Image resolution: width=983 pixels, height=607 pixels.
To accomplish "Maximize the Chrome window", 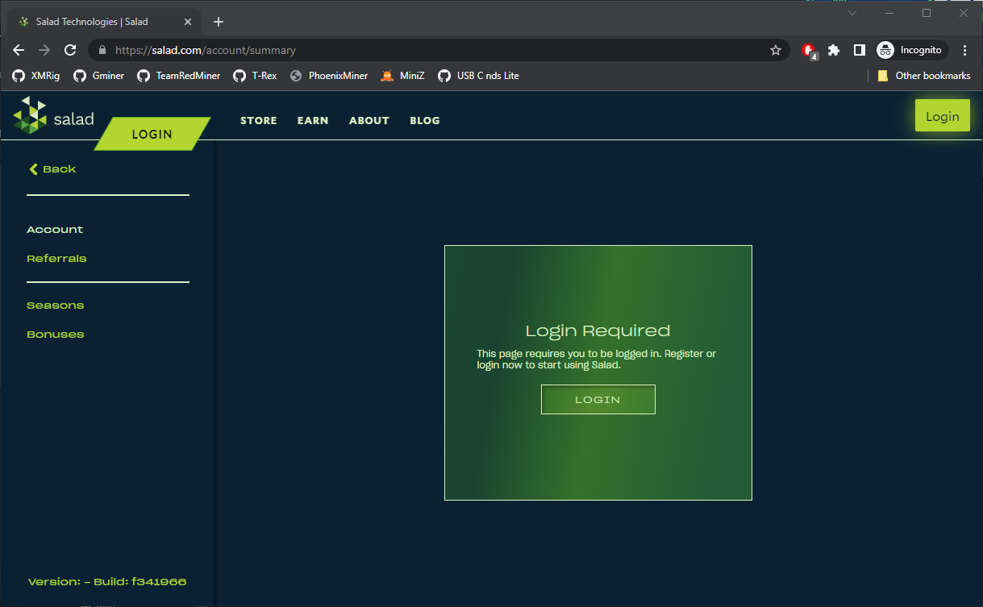I will 927,13.
